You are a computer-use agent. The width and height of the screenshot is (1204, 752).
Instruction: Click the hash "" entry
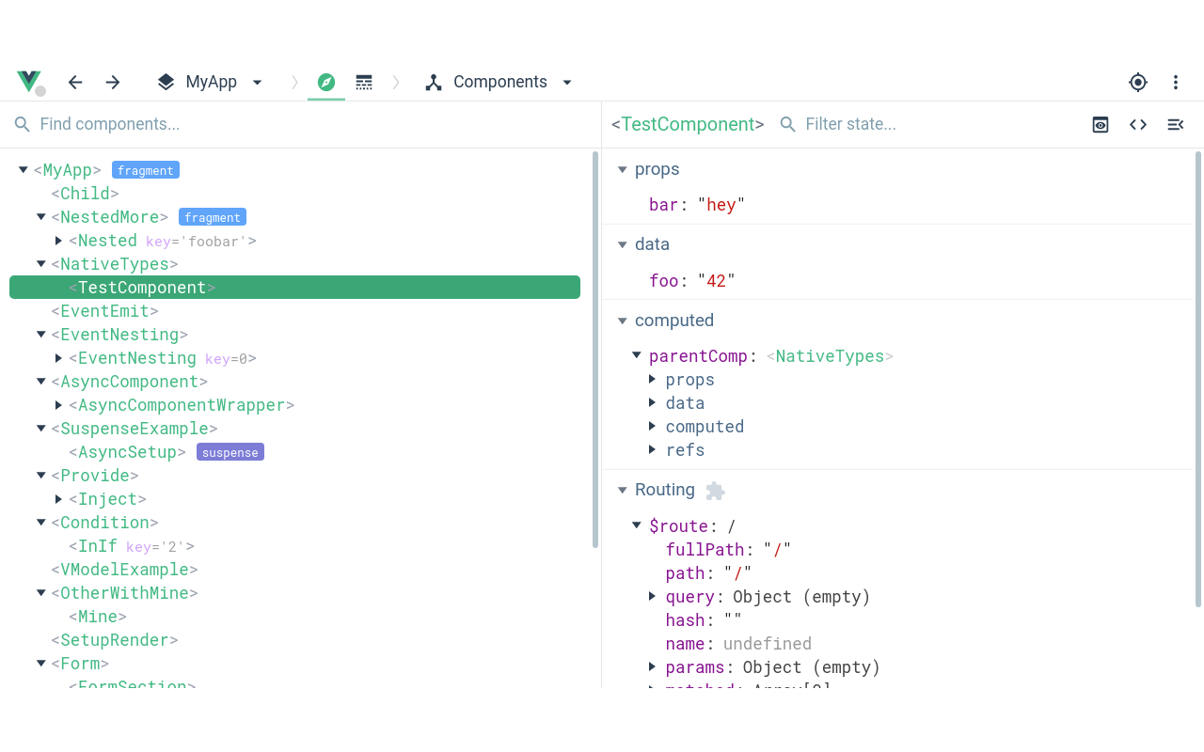click(704, 620)
